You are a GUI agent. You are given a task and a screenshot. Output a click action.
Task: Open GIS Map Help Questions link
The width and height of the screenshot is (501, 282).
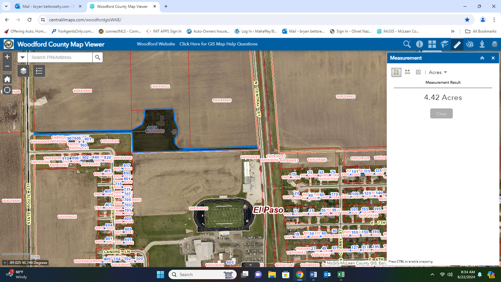click(219, 44)
